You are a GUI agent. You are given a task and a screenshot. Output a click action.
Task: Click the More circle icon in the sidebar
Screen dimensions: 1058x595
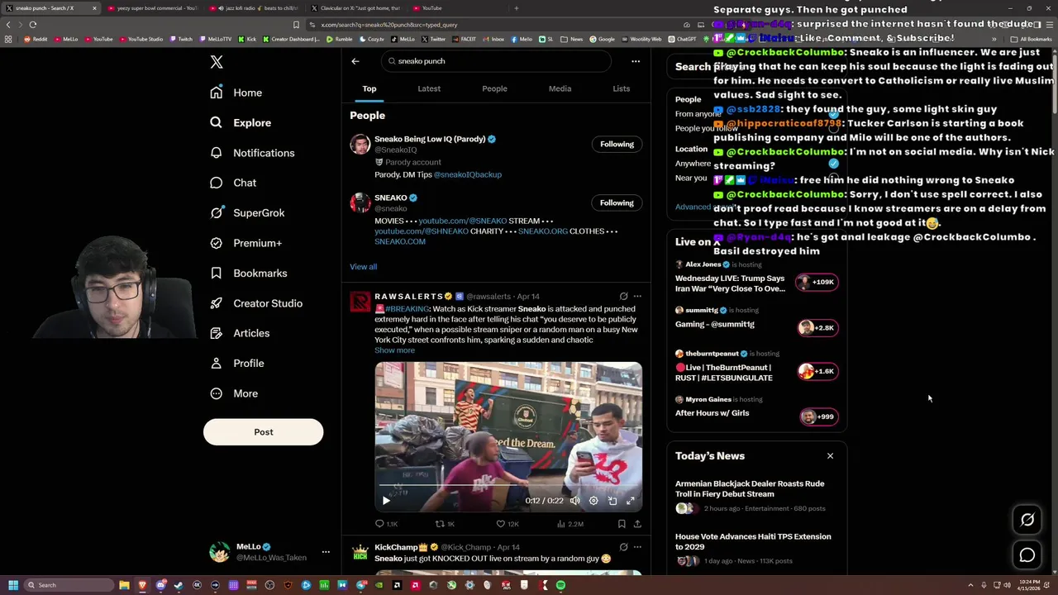pos(217,393)
